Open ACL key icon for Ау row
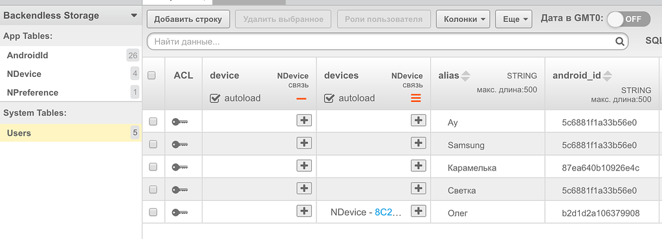Image resolution: width=662 pixels, height=239 pixels. [179, 122]
